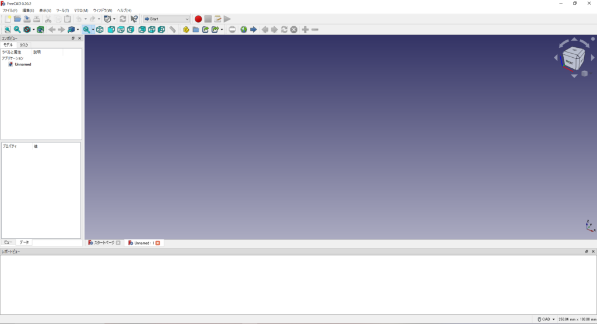Screen dimensions: 597x324
Task: Open the ヘルプ(H) menu
Action: click(124, 11)
